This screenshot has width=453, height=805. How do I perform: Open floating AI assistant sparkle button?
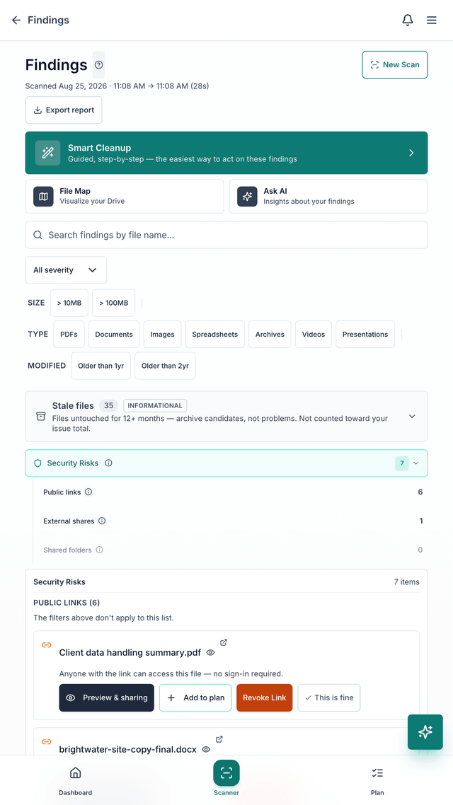[x=425, y=732]
